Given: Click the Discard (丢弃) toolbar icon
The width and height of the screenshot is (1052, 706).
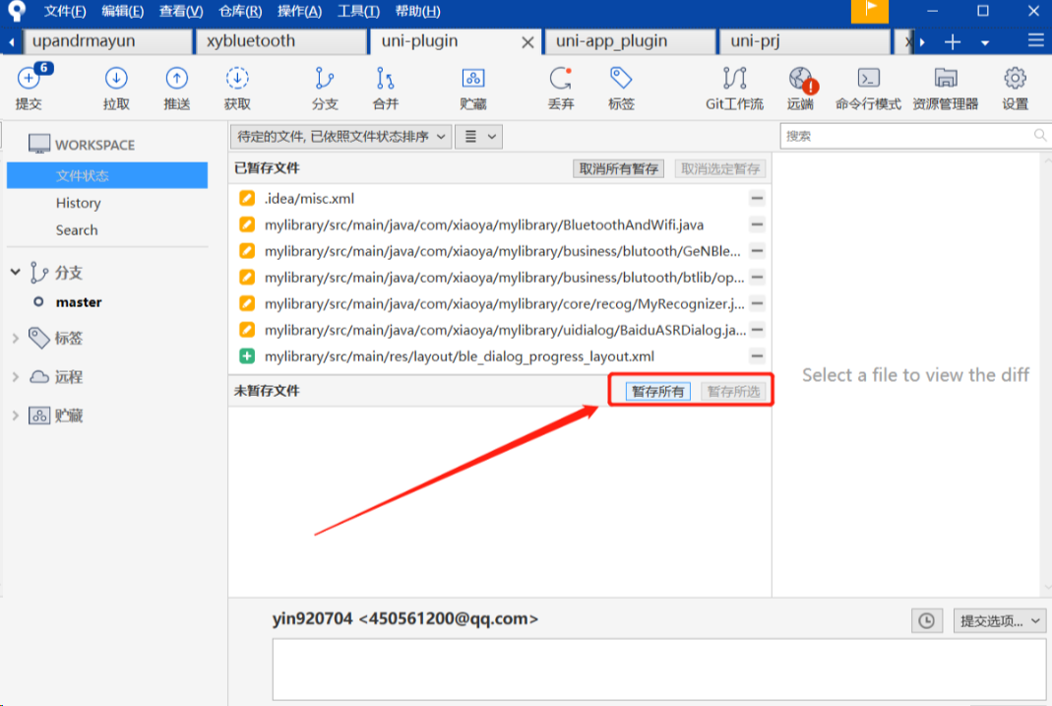Looking at the screenshot, I should pos(560,87).
